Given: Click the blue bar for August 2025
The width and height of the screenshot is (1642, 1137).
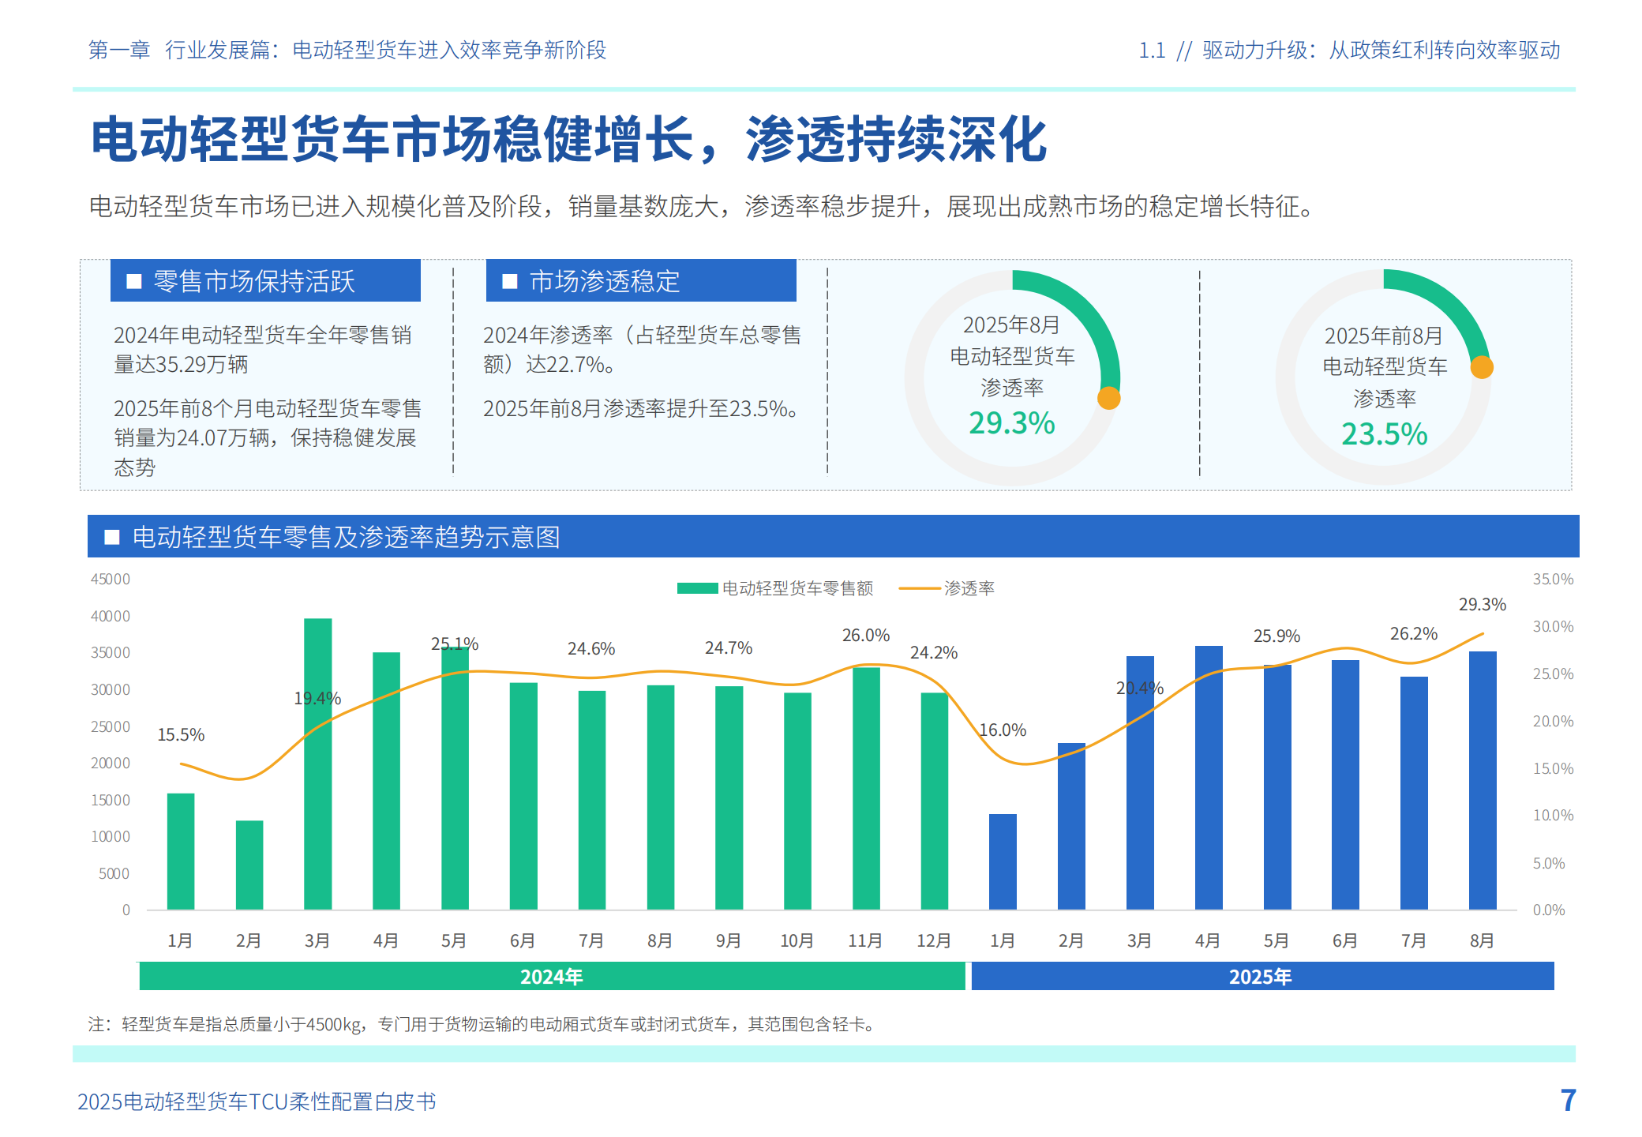Looking at the screenshot, I should 1482,780.
